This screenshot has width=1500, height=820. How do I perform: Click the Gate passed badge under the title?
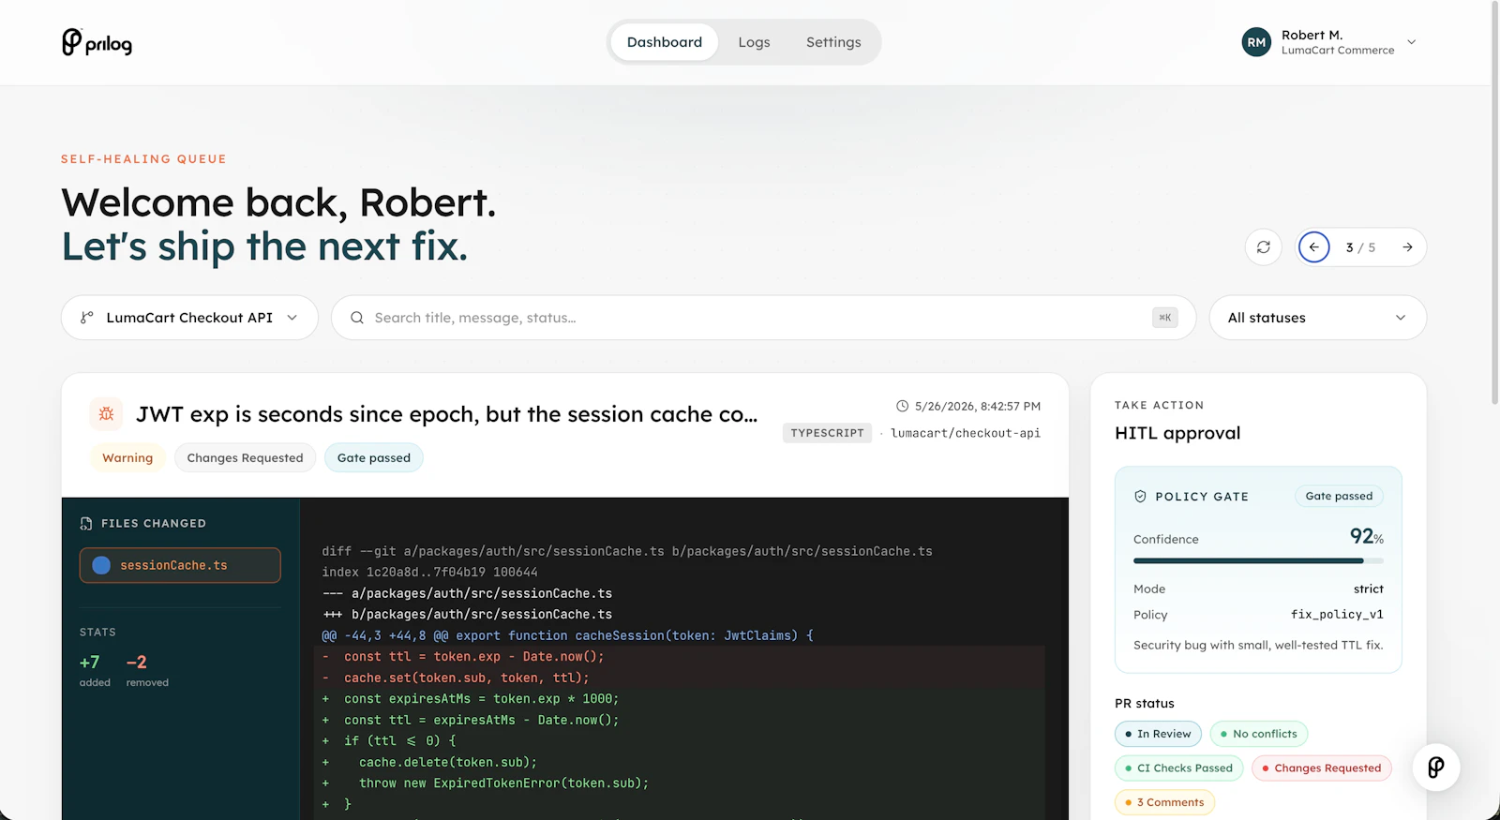tap(374, 457)
